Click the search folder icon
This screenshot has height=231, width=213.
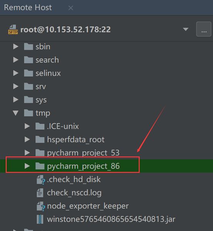tap(28, 60)
